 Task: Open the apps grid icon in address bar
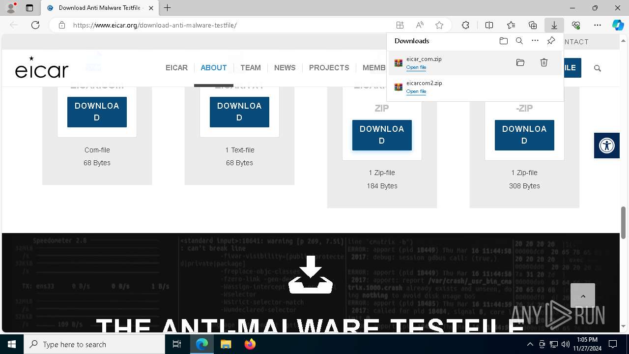[400, 25]
